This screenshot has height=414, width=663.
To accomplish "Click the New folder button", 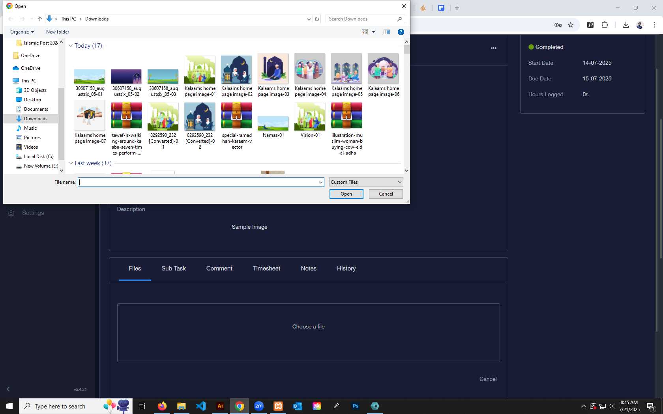I will (x=58, y=32).
